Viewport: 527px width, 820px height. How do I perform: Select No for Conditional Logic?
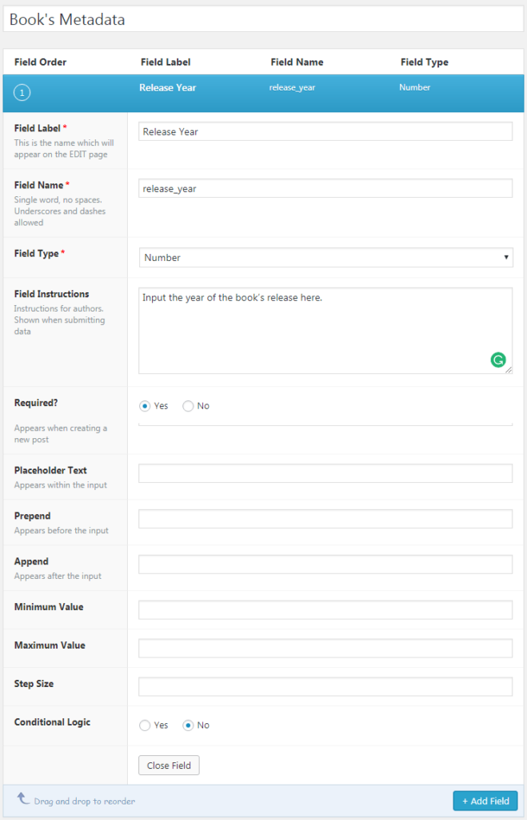(x=188, y=726)
